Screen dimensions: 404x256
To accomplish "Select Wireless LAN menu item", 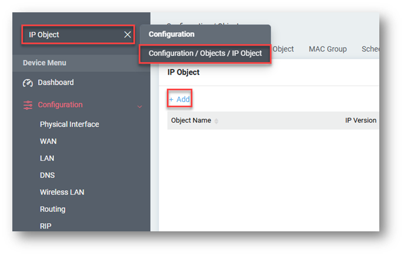I will click(x=62, y=192).
